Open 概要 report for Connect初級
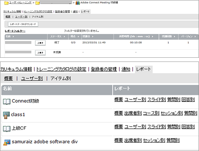The image size is (199, 151). click(119, 99)
